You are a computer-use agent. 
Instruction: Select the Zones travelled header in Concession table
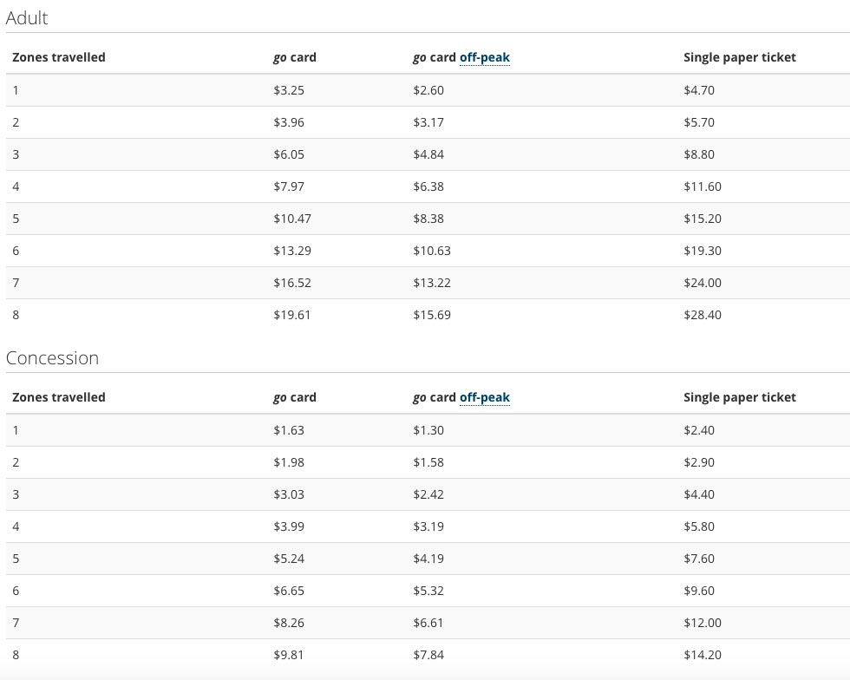coord(57,397)
